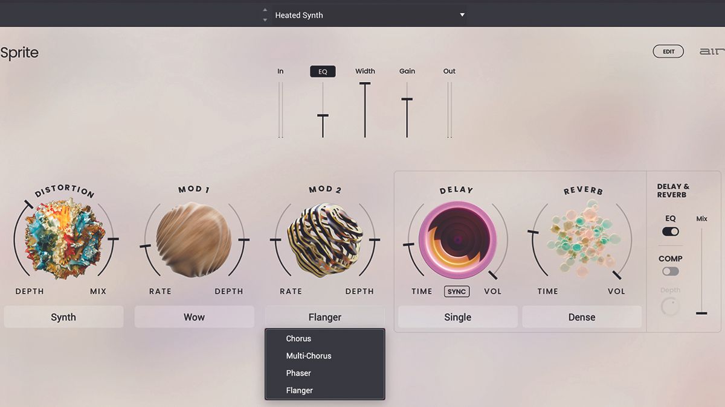Open the reverb type selector showing Dense
The width and height of the screenshot is (725, 407).
click(581, 317)
